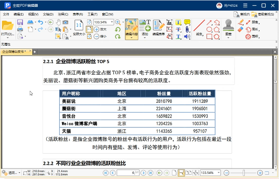Click the 放大 zoom in button
Image resolution: width=279 pixels, height=179 pixels.
(x=100, y=29)
